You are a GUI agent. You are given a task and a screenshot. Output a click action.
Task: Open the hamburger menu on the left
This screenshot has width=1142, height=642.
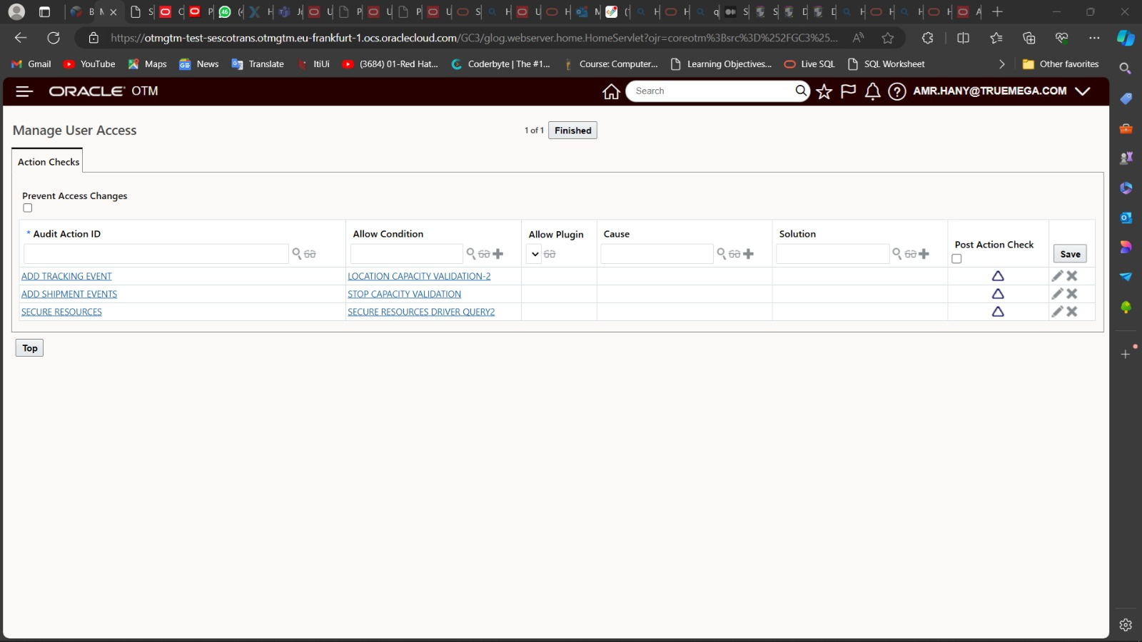click(x=24, y=91)
